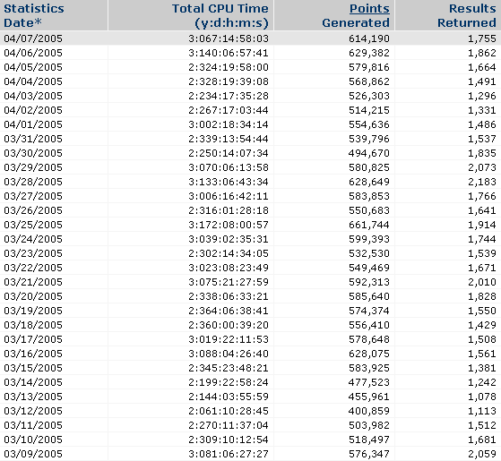Click points value 629,382
Image resolution: width=501 pixels, height=461 pixels.
point(369,53)
